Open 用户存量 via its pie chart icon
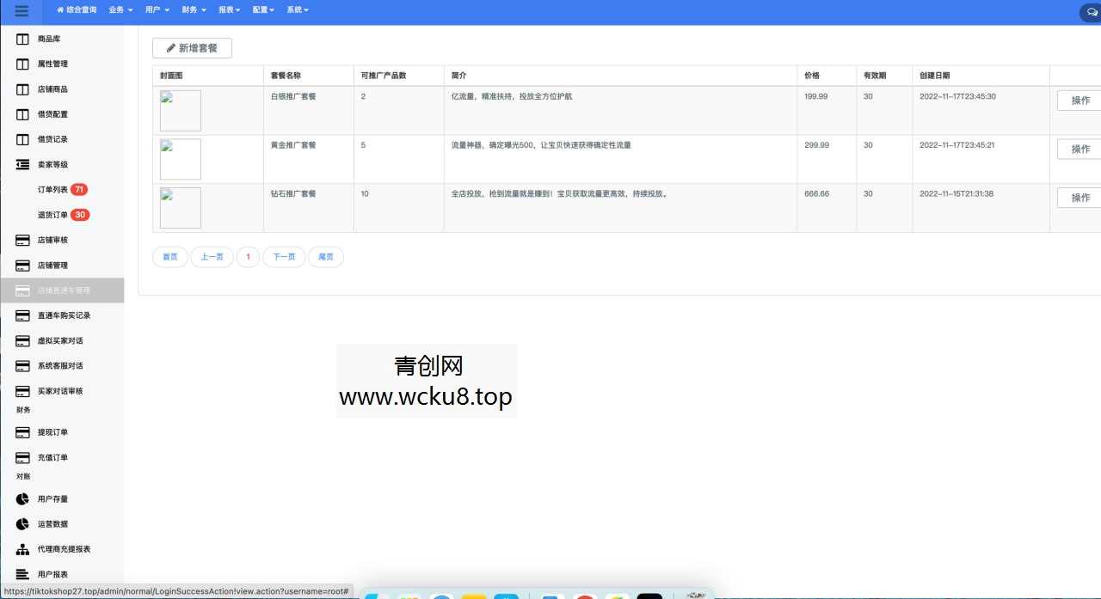This screenshot has width=1101, height=599. [x=22, y=498]
